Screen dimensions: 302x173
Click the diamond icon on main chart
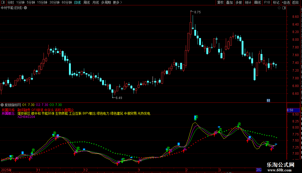(279, 8)
